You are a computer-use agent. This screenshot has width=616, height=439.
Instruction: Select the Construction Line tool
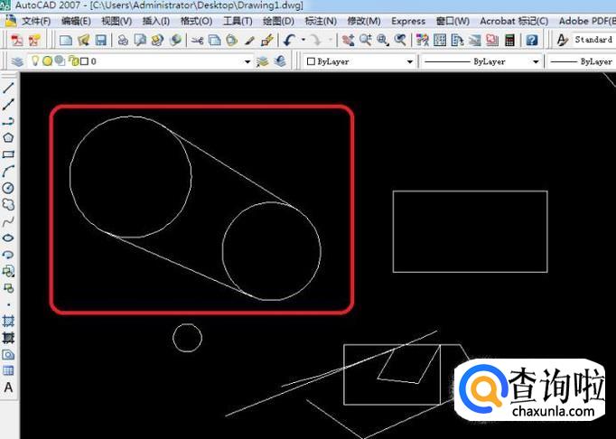point(8,104)
